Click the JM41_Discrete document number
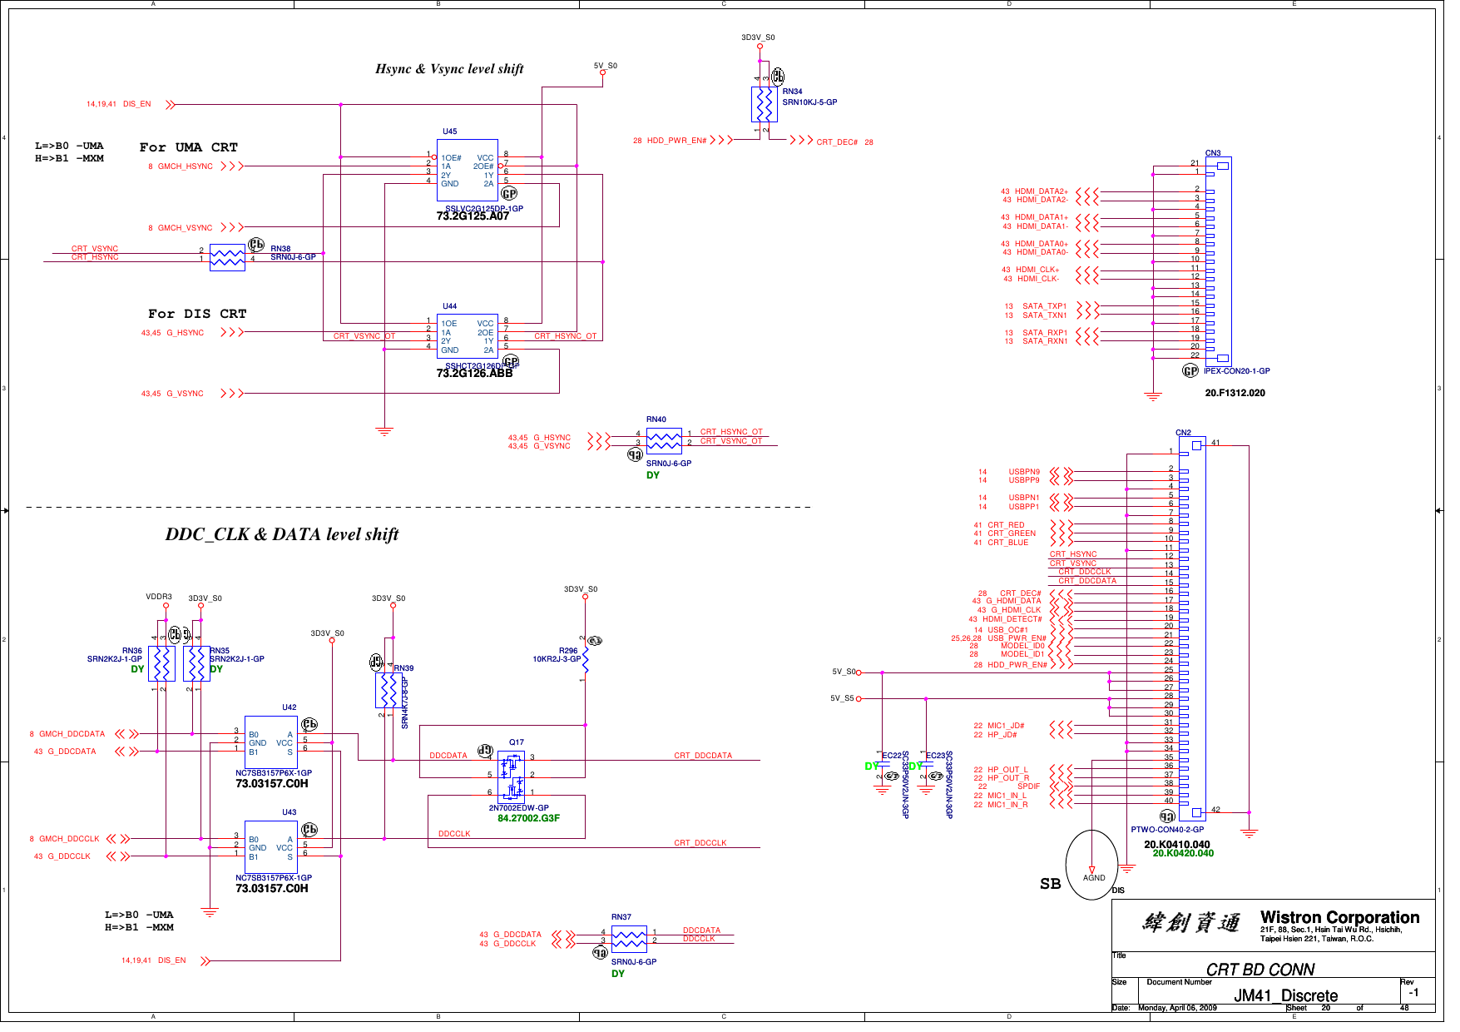 [x=1285, y=995]
